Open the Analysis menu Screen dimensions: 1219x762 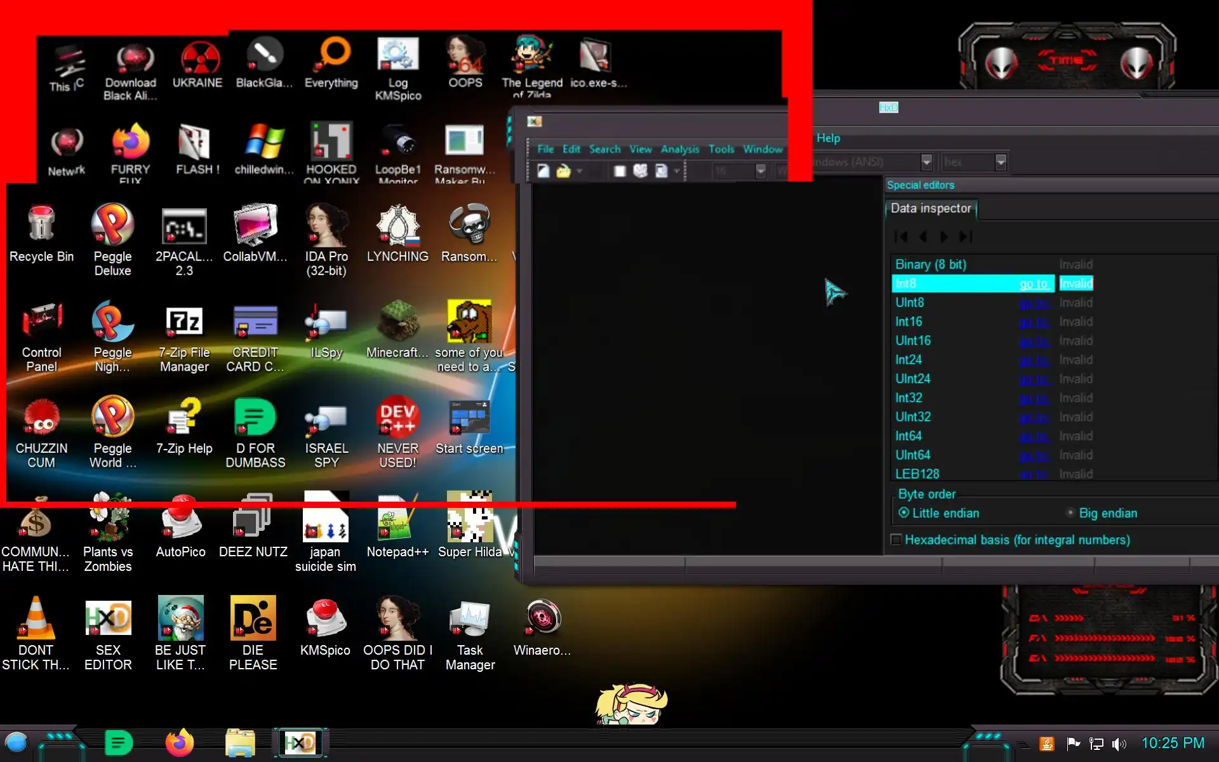tap(679, 149)
